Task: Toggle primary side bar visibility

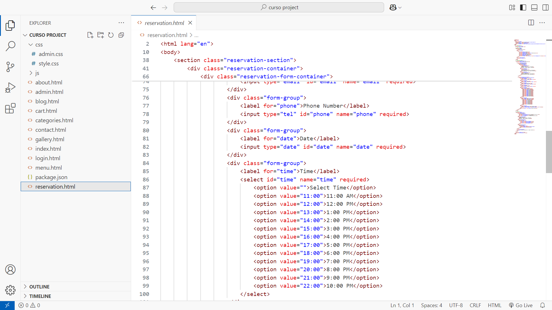Action: pos(523,7)
